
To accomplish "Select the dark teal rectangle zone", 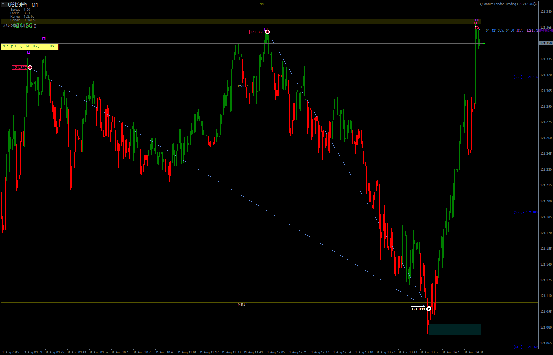I will pyautogui.click(x=455, y=330).
